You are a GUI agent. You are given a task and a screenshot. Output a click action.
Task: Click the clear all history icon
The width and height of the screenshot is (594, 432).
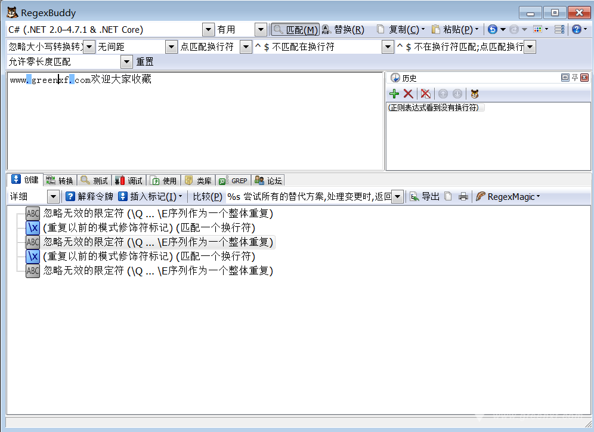pos(426,94)
